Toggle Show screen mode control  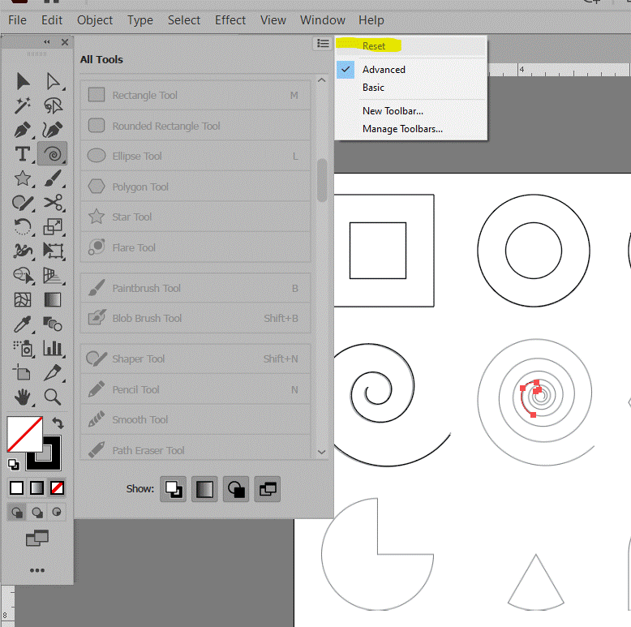pyautogui.click(x=267, y=489)
